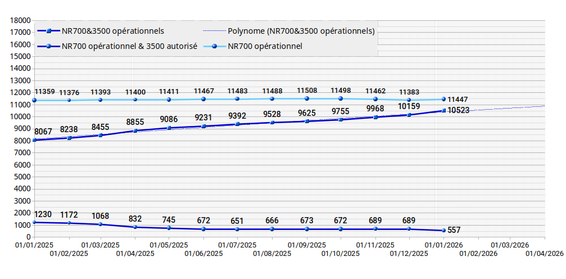The image size is (566, 279).
Task: Click the 01/04/2026 x-axis date label
Action: [x=544, y=254]
